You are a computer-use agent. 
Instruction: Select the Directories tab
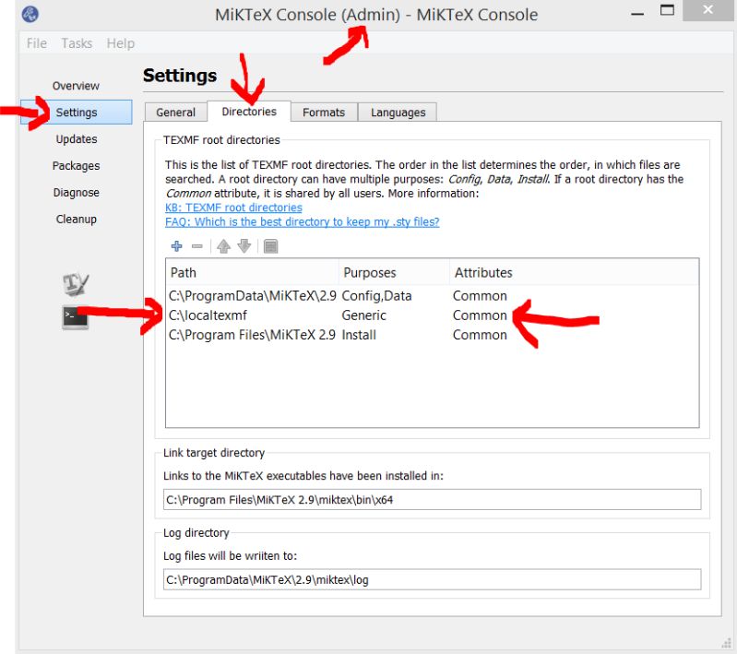click(249, 112)
